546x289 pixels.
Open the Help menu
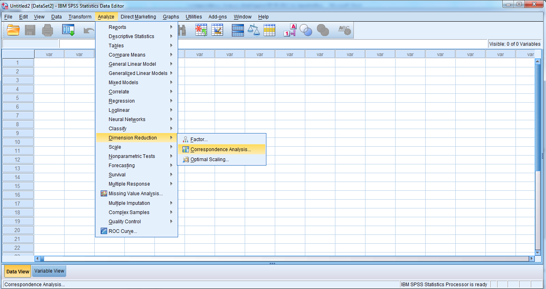(264, 17)
